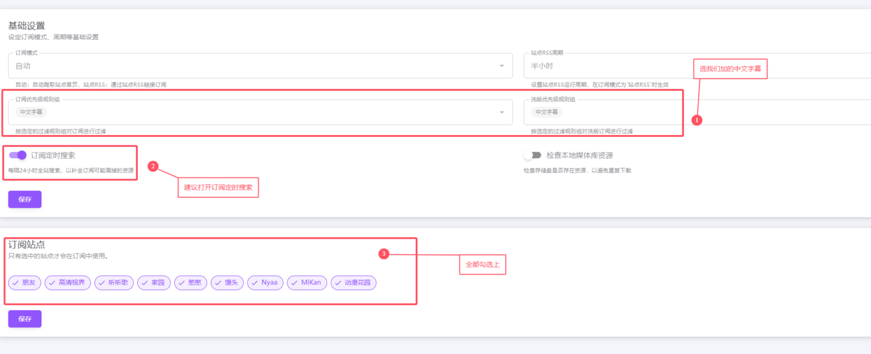Enable the 检查本地媒体库资源 switch
This screenshot has width=871, height=354.
click(532, 155)
